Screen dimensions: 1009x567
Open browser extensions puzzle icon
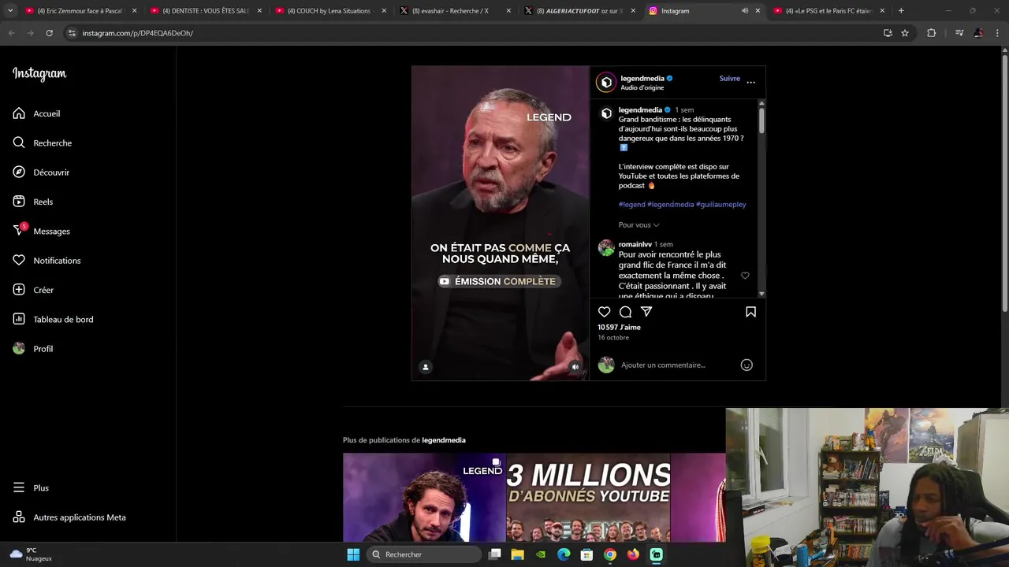931,33
